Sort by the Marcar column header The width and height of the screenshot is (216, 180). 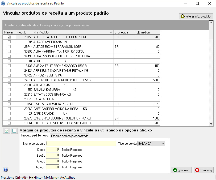pos(9,32)
